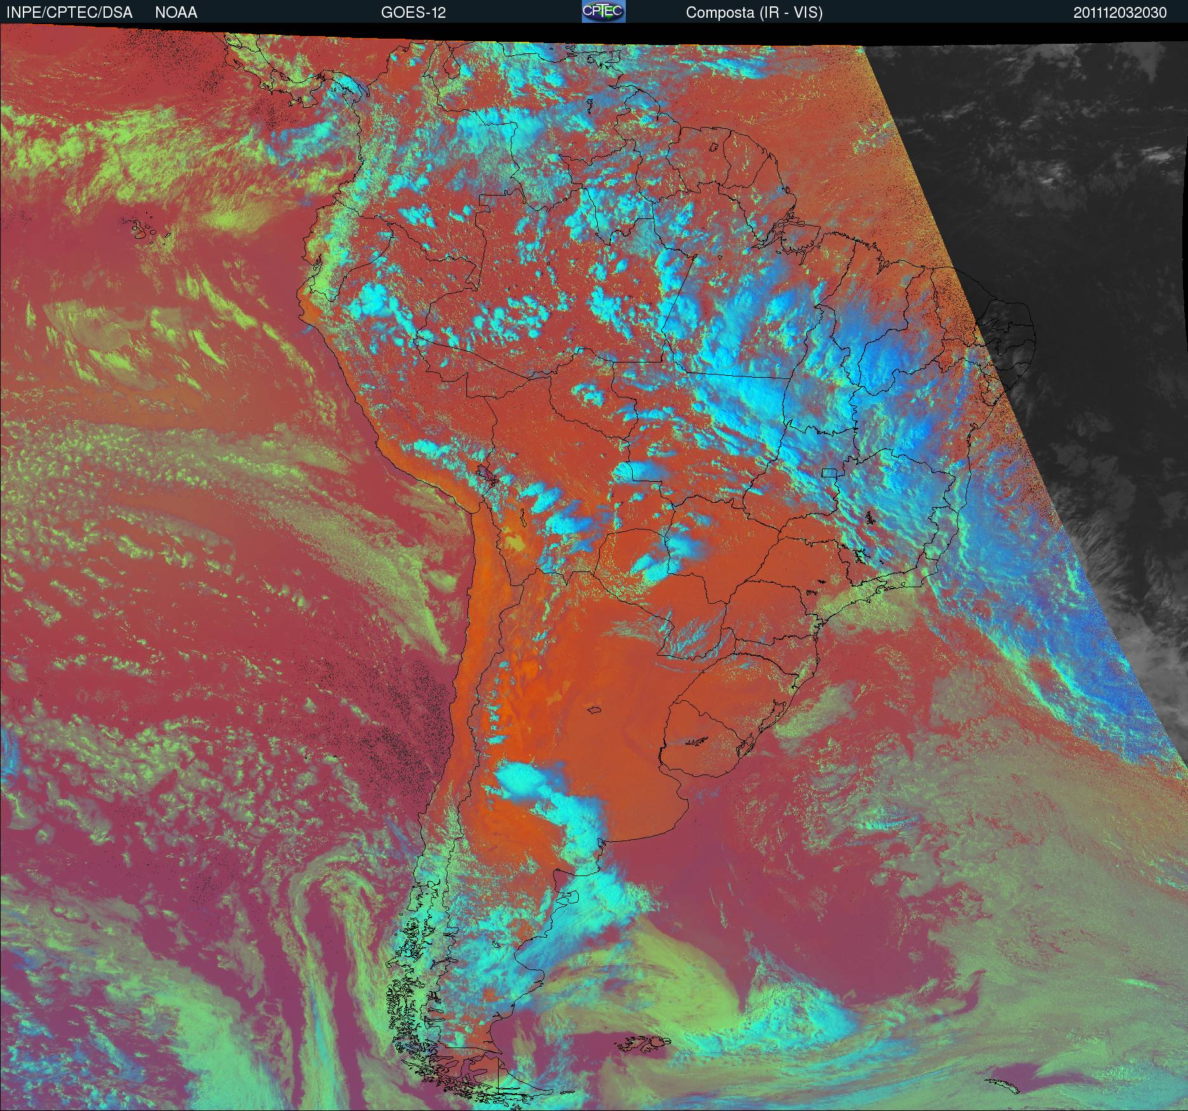Click the 201112032030 timestamp

1121,13
